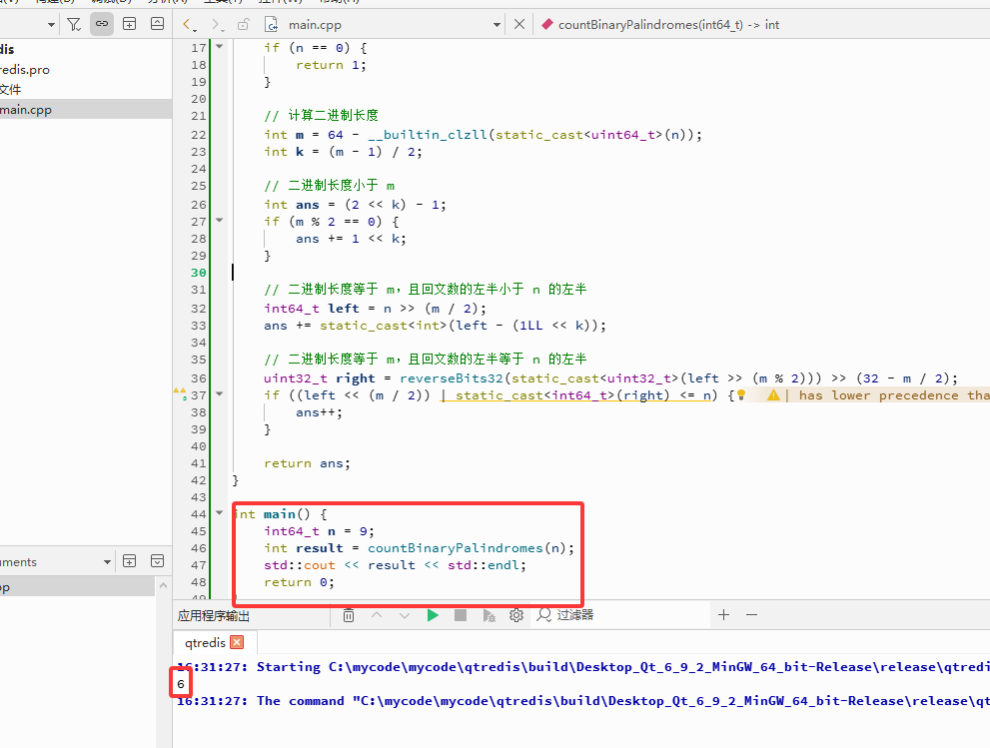
Task: Click the collapse sidebar icon at top
Action: [x=157, y=24]
